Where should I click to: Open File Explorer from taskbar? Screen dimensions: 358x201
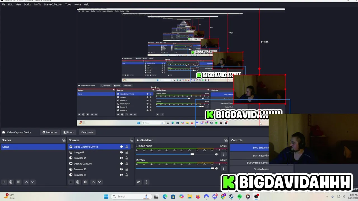190,197
